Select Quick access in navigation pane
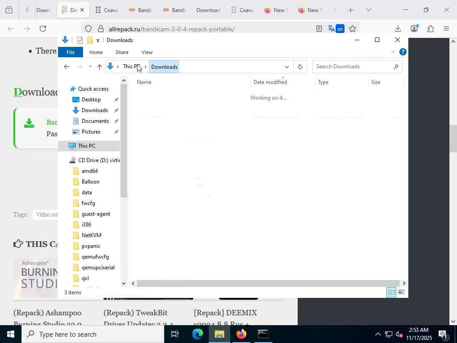 point(93,89)
